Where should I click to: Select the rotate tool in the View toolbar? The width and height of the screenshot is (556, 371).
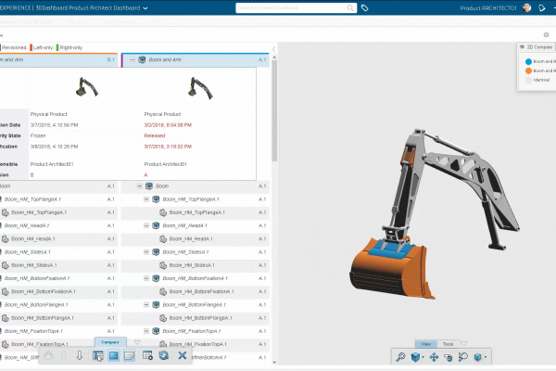pyautogui.click(x=448, y=357)
